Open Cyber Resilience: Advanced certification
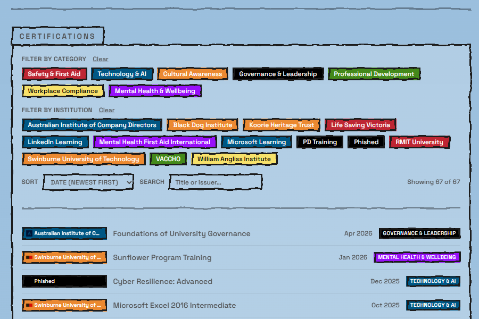 [x=162, y=281]
